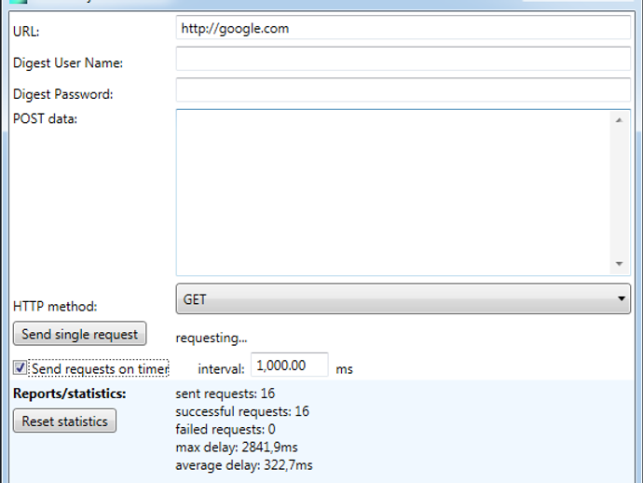Click the 'HTTP method:' label
Image resolution: width=643 pixels, height=483 pixels.
55,306
